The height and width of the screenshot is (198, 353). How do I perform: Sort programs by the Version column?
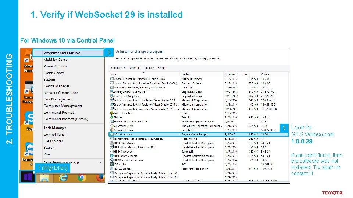265,74
